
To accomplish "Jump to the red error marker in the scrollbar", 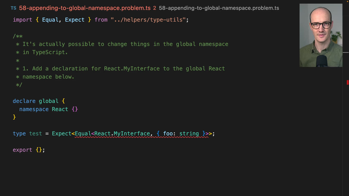I will coord(348,83).
